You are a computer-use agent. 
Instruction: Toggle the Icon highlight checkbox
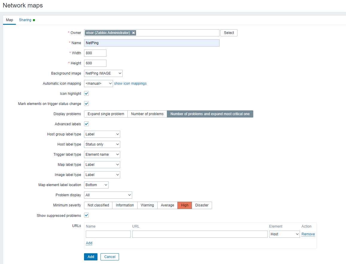point(86,93)
